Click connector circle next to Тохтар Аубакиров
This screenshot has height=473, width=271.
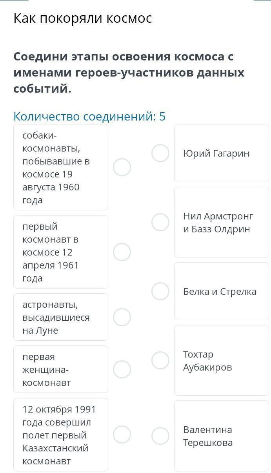160,360
